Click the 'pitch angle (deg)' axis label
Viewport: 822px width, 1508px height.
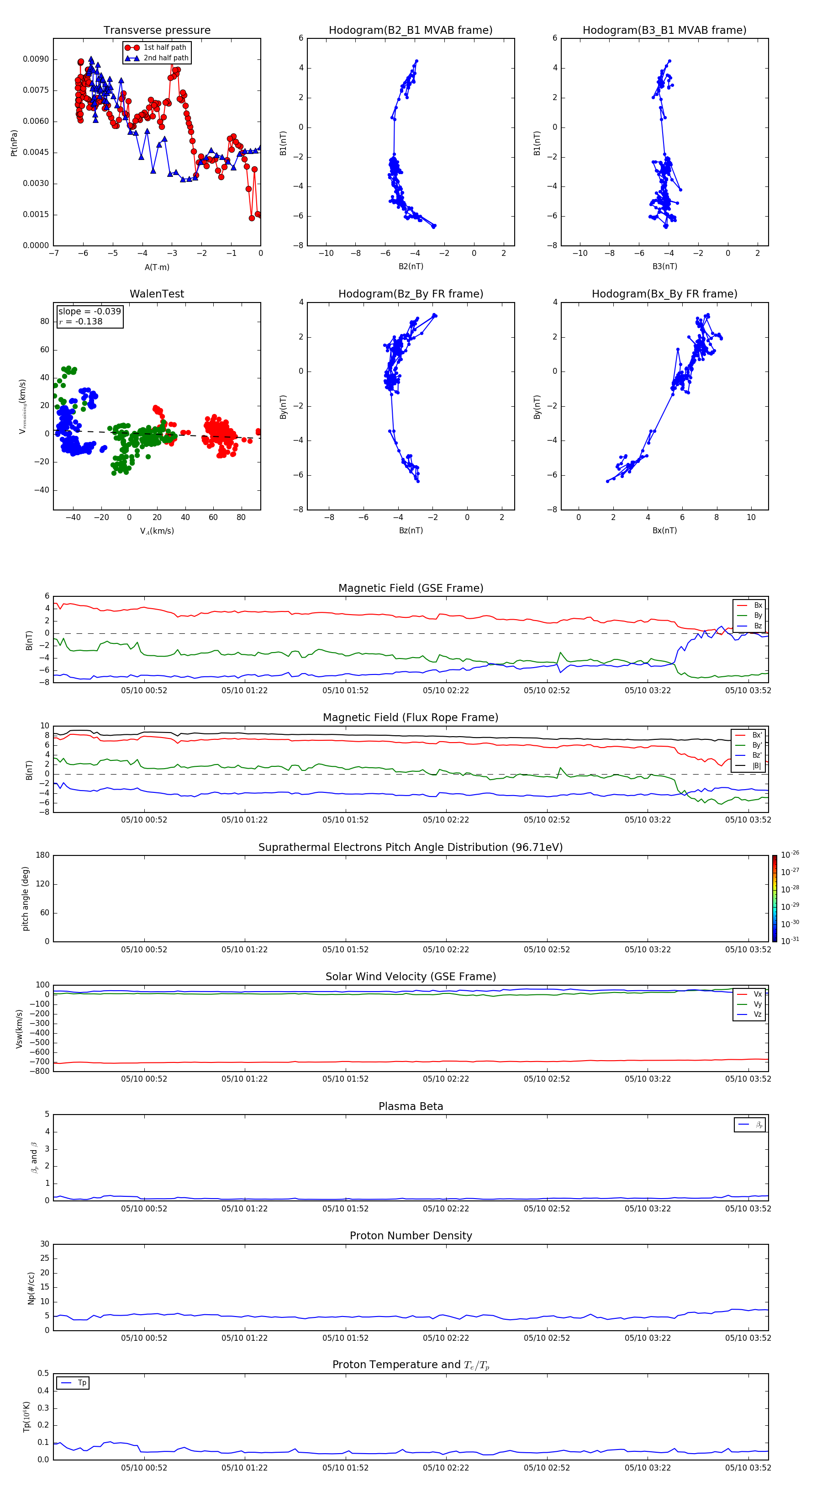[25, 898]
